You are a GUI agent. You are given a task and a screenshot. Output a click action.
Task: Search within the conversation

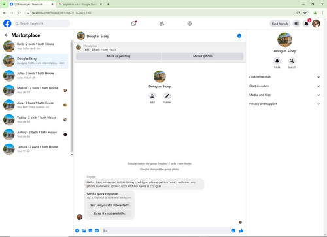292,61
